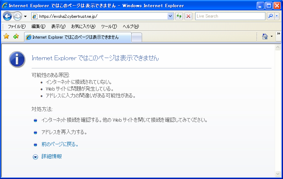Viewport: 283px width, 179px height.
Task: Open the ツール(T) menu
Action: (x=109, y=26)
